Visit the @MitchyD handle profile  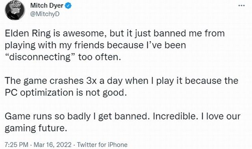[x=45, y=14]
